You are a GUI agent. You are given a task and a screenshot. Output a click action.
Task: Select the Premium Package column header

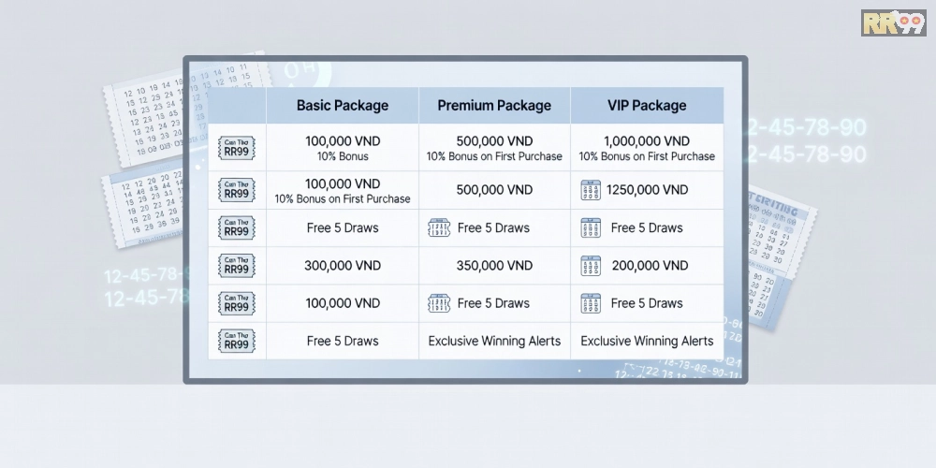(494, 106)
